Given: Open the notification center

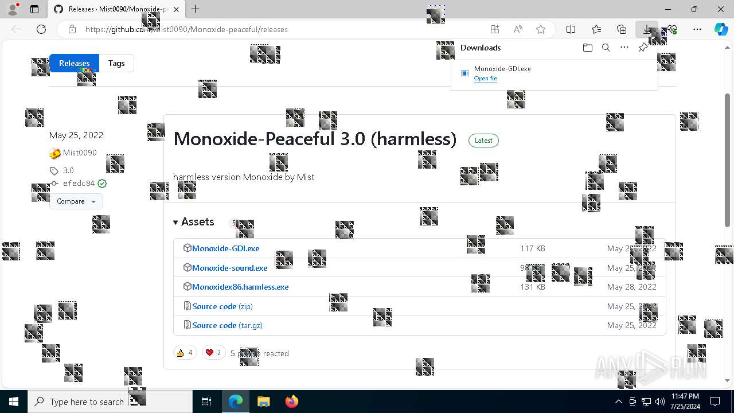Looking at the screenshot, I should 715,402.
